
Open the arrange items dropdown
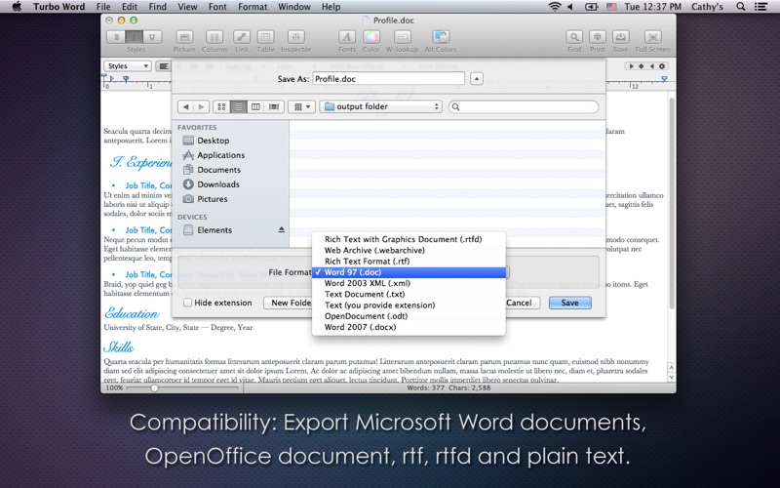301,106
